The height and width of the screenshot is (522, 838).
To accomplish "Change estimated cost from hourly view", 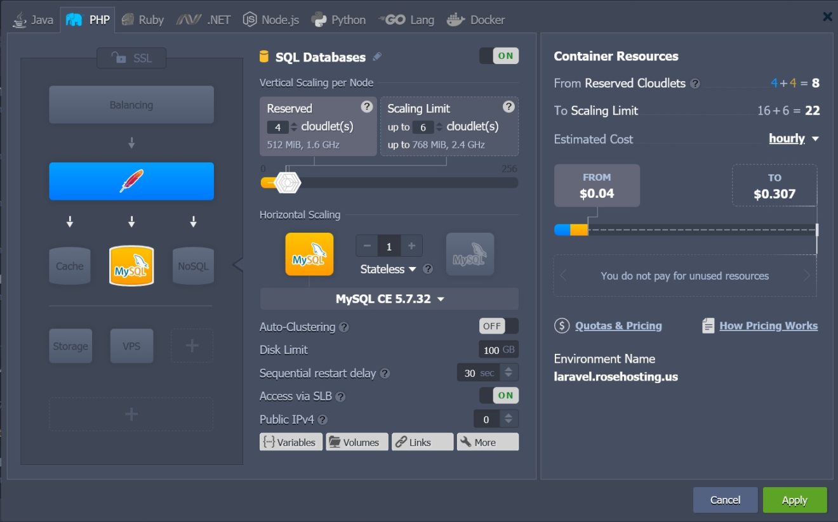I will pos(794,138).
